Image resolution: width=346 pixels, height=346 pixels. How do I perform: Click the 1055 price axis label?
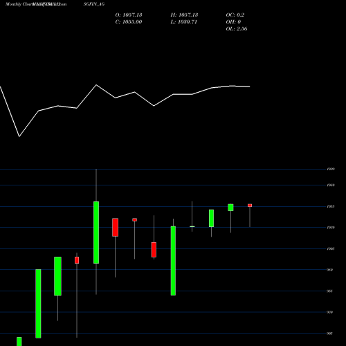(x=331, y=206)
